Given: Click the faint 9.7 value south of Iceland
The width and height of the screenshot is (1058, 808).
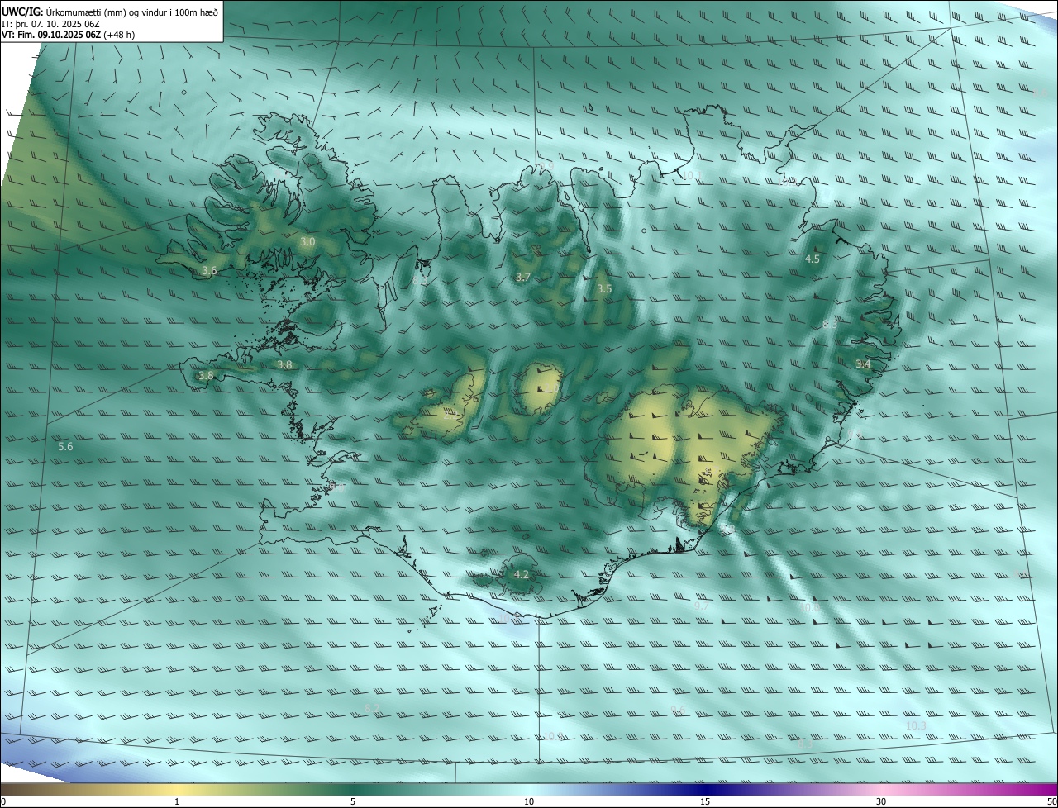Looking at the screenshot, I should [x=702, y=606].
